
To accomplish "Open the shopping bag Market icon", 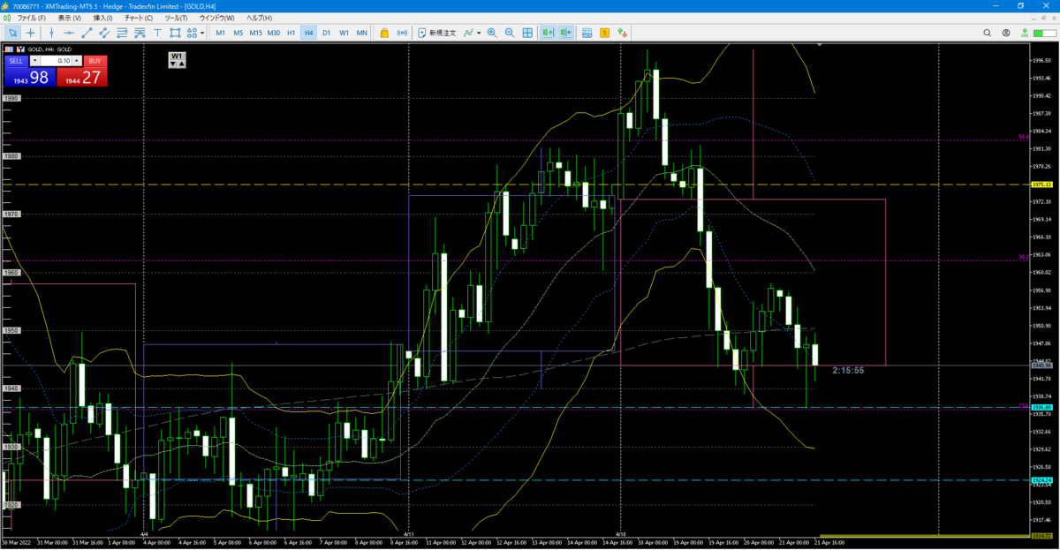I will point(384,33).
